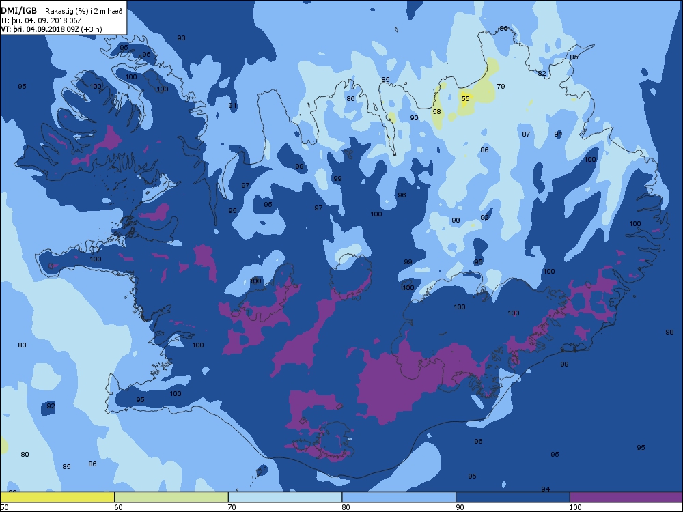This screenshot has width=683, height=512.
Task: Click the light blue 70–80 legend band
Action: (x=285, y=497)
